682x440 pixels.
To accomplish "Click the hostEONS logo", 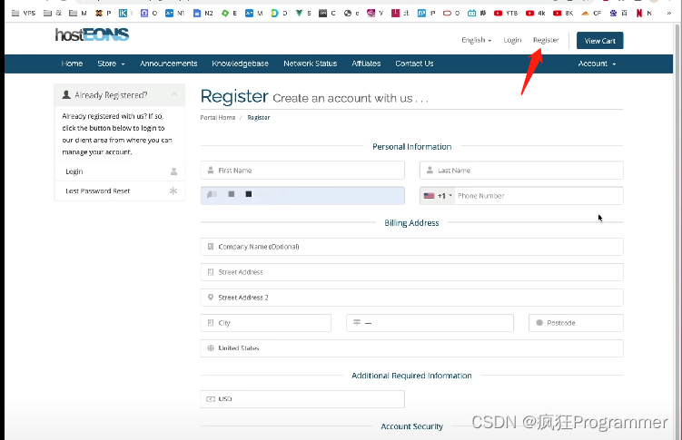I will [x=92, y=35].
